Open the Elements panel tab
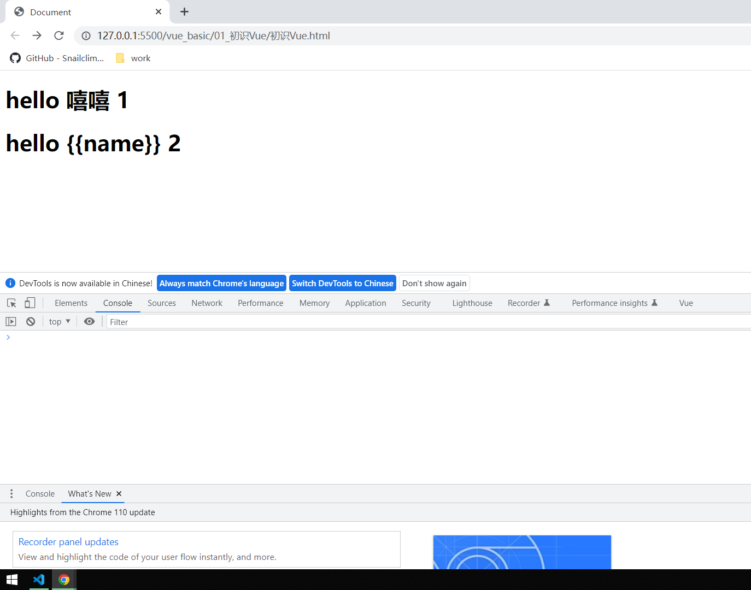The image size is (751, 590). tap(71, 303)
